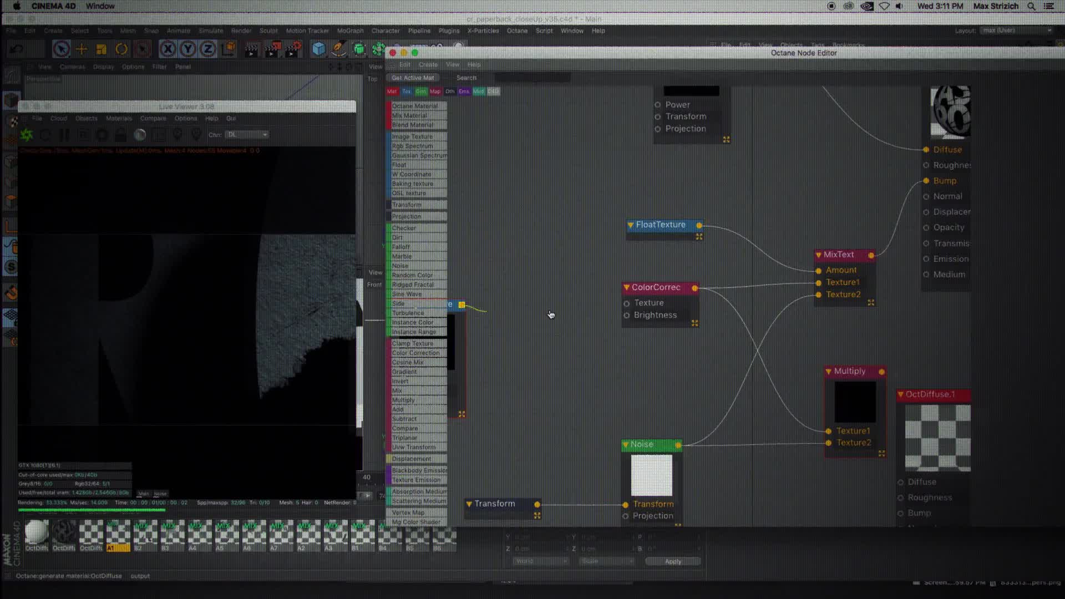Click the Noise node white color preview
Viewport: 1065px width, 599px height.
point(652,475)
